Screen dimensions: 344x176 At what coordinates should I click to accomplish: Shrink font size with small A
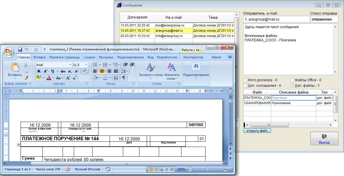pyautogui.click(x=75, y=78)
